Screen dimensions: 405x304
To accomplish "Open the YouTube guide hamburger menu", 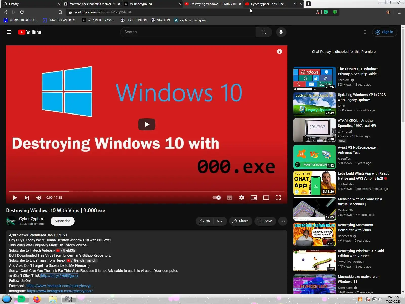I will click(x=9, y=32).
